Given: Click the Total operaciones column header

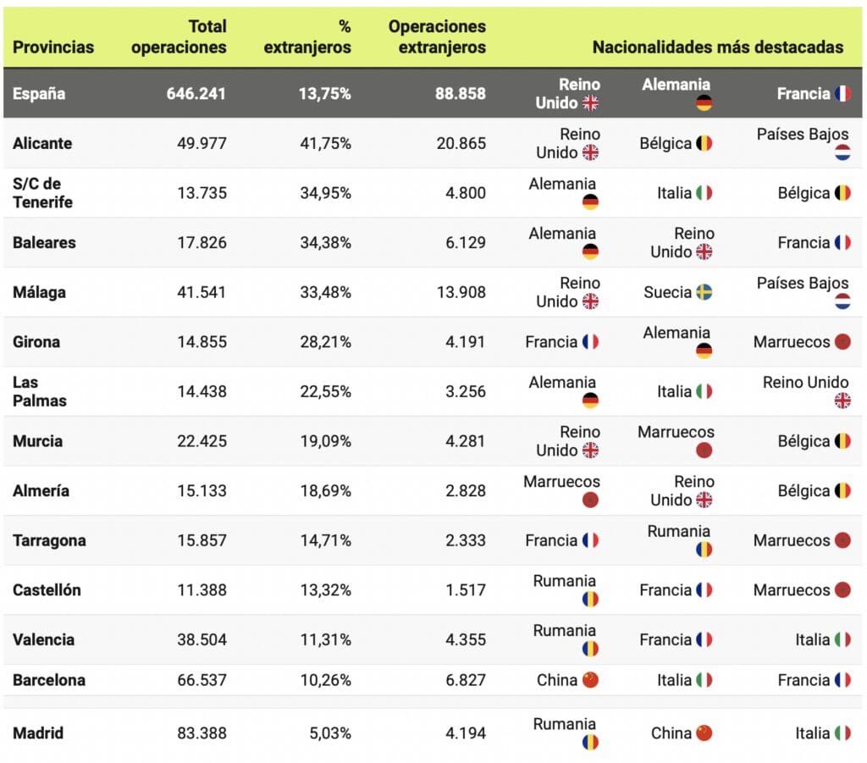Looking at the screenshot, I should pos(179,37).
